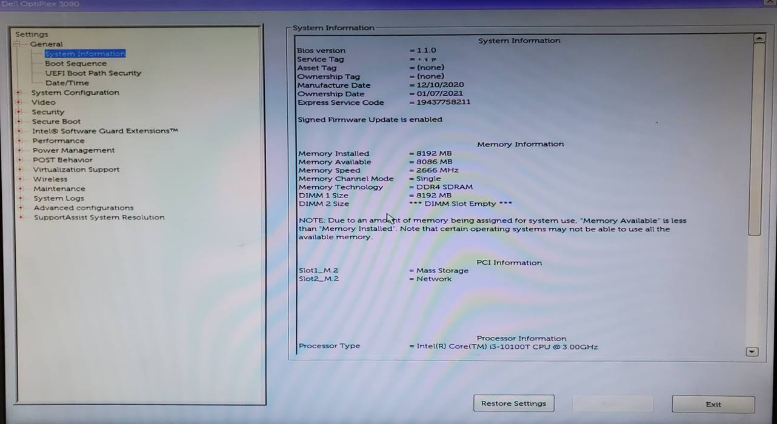This screenshot has width=777, height=424.
Task: Expand the Virtualization Support node
Action: [20, 170]
